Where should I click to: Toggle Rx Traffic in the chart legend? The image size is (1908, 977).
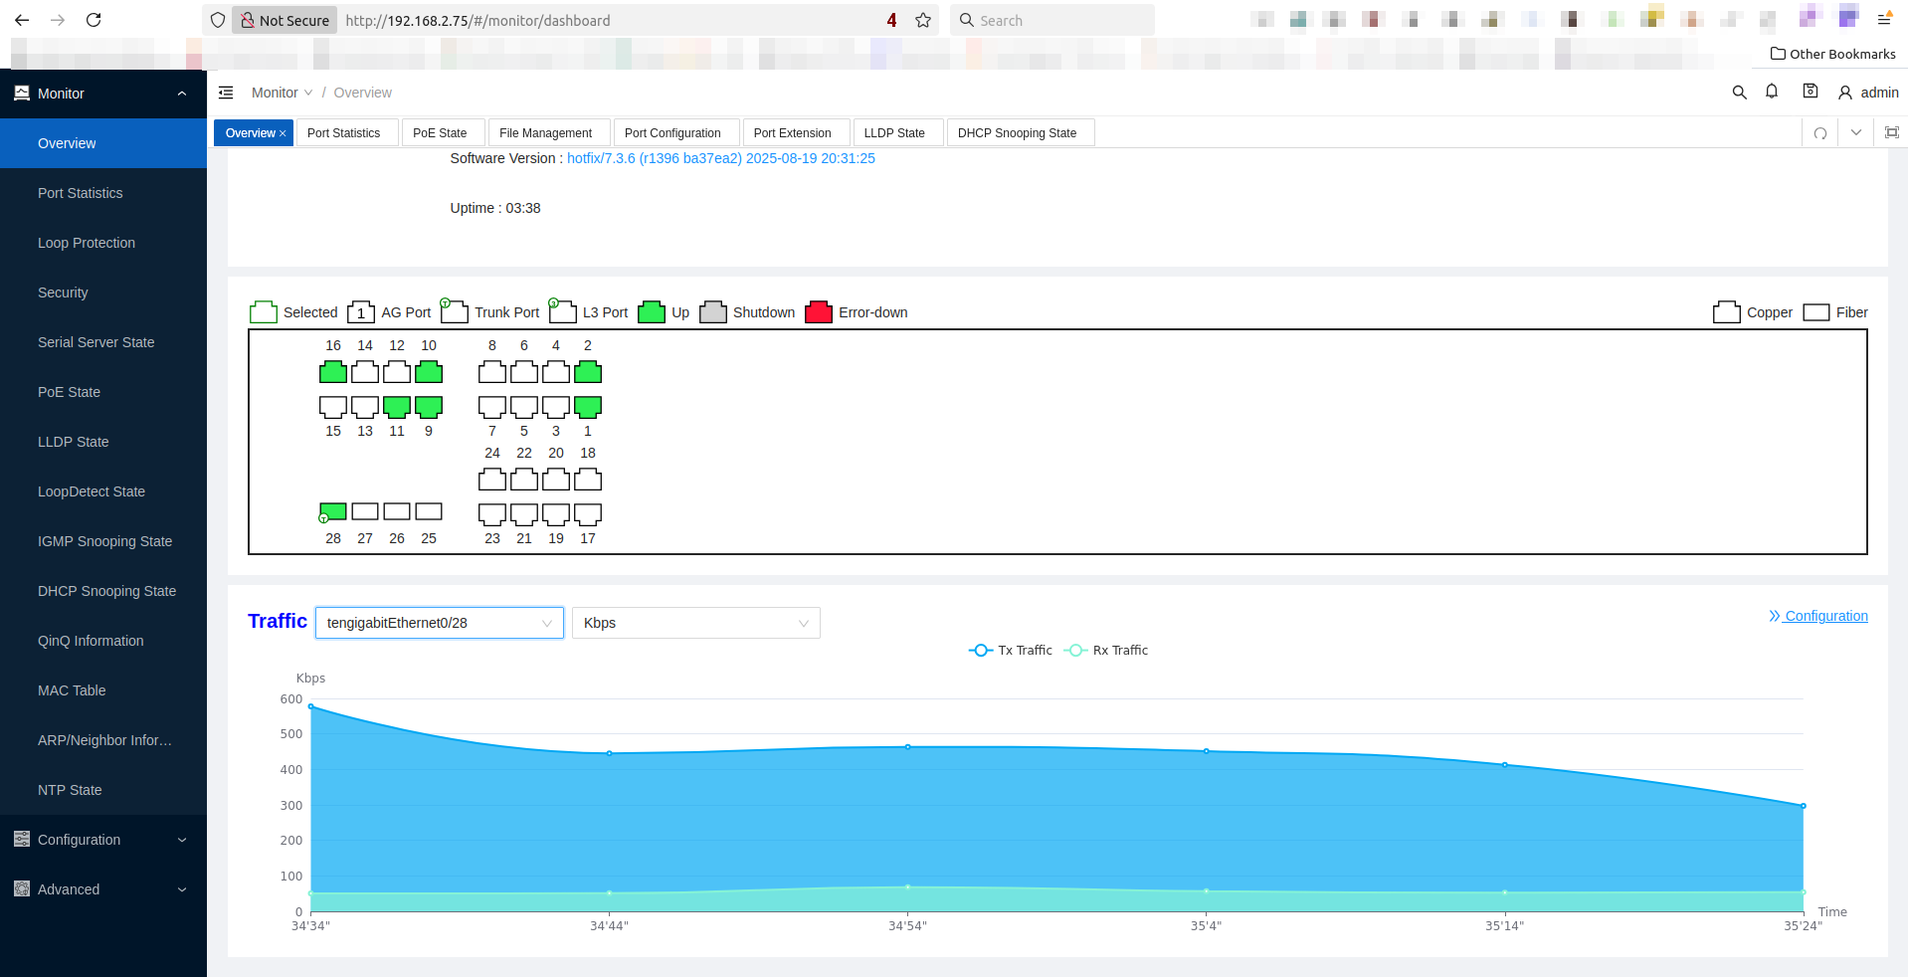point(1106,650)
